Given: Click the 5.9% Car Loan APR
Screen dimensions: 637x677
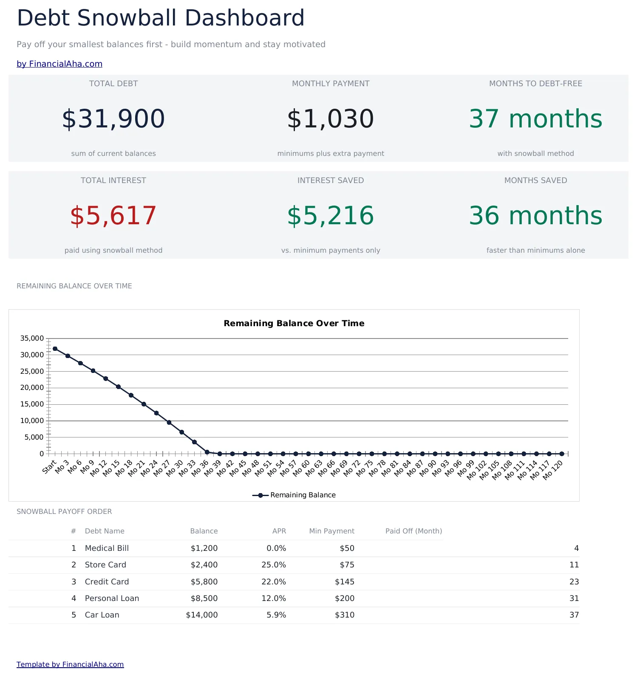Looking at the screenshot, I should tap(276, 615).
